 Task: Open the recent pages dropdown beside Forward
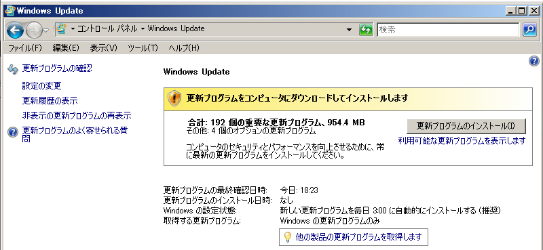pos(46,30)
